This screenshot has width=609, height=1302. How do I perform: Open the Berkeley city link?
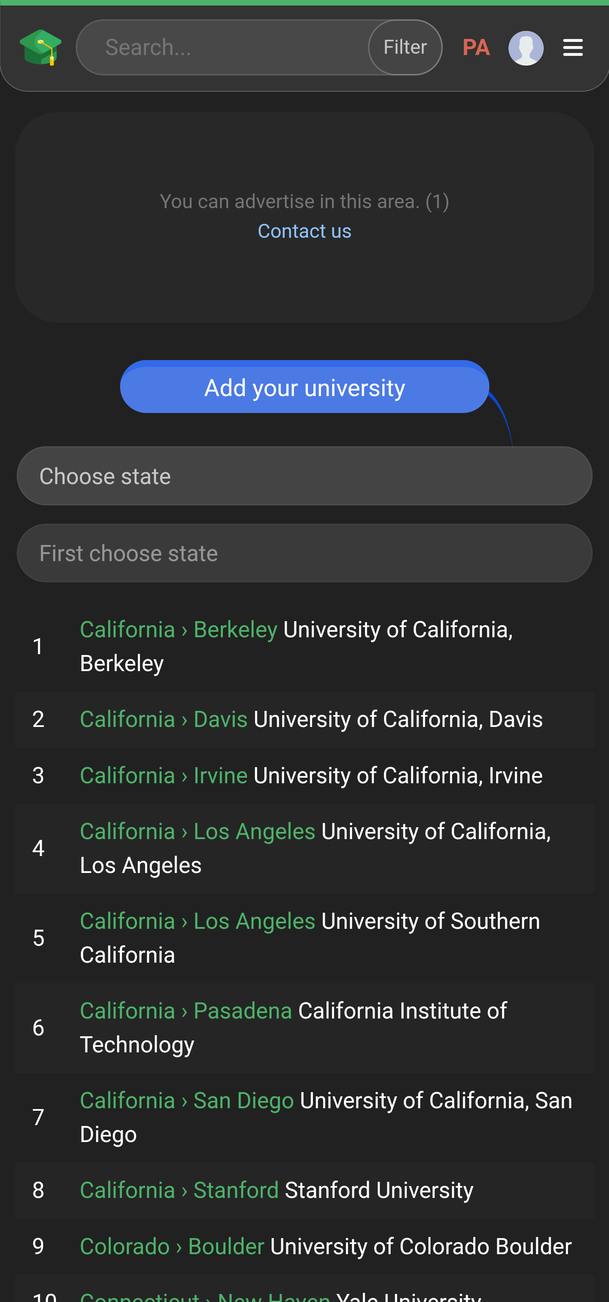pyautogui.click(x=235, y=630)
